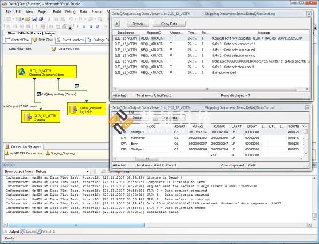Select the ZLIS_12_VCITM Shipping Document Items source
Image resolution: width=319 pixels, height=244 pixels.
coord(46,72)
